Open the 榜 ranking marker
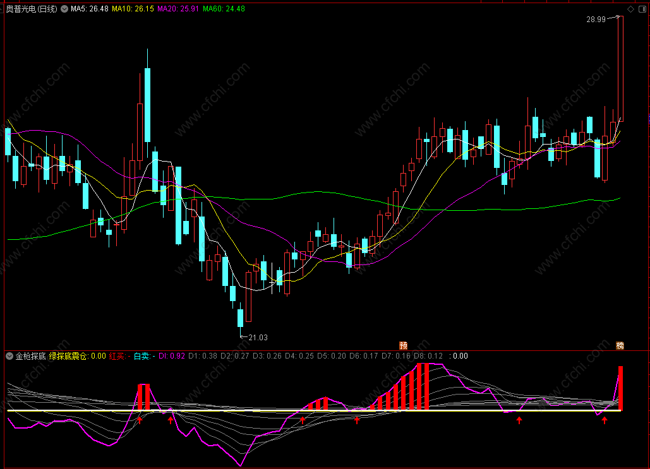Viewport: 650px width, 469px height. click(620, 345)
